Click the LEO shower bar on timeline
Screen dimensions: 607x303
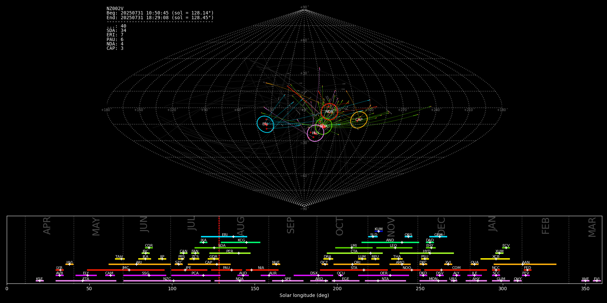coord(394,248)
